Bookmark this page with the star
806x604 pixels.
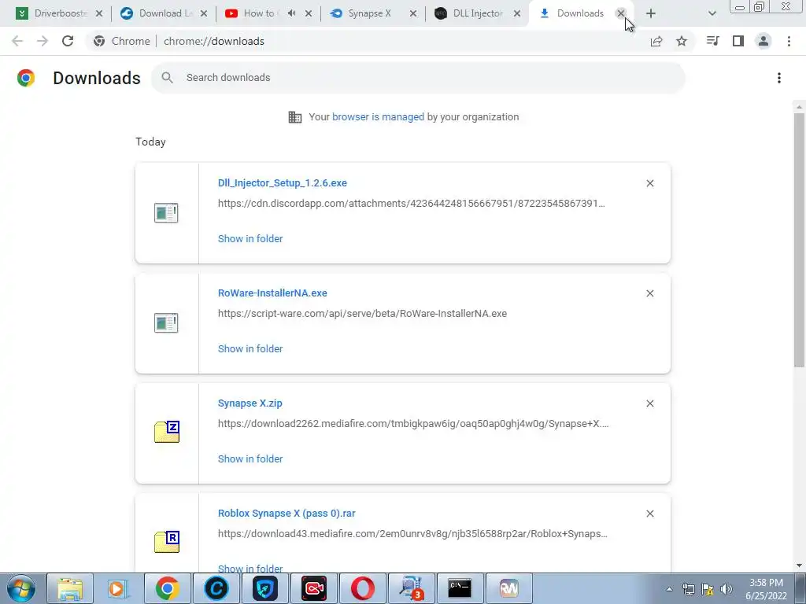tap(682, 41)
